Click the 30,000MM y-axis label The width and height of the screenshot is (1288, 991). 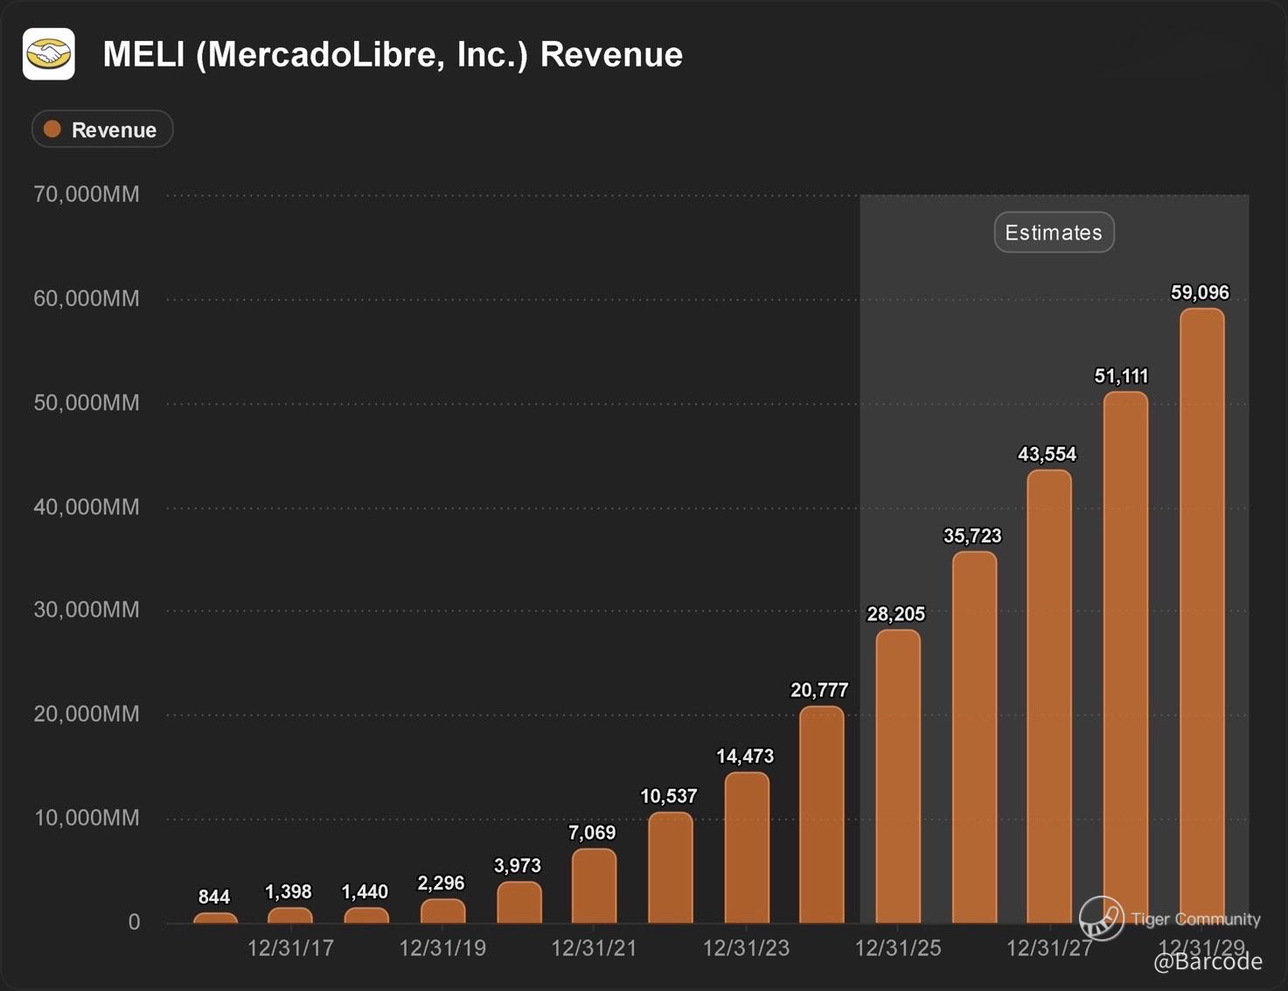point(87,610)
